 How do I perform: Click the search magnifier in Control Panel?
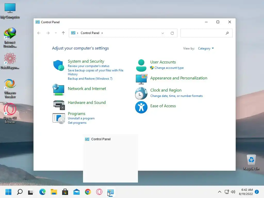coord(227,33)
